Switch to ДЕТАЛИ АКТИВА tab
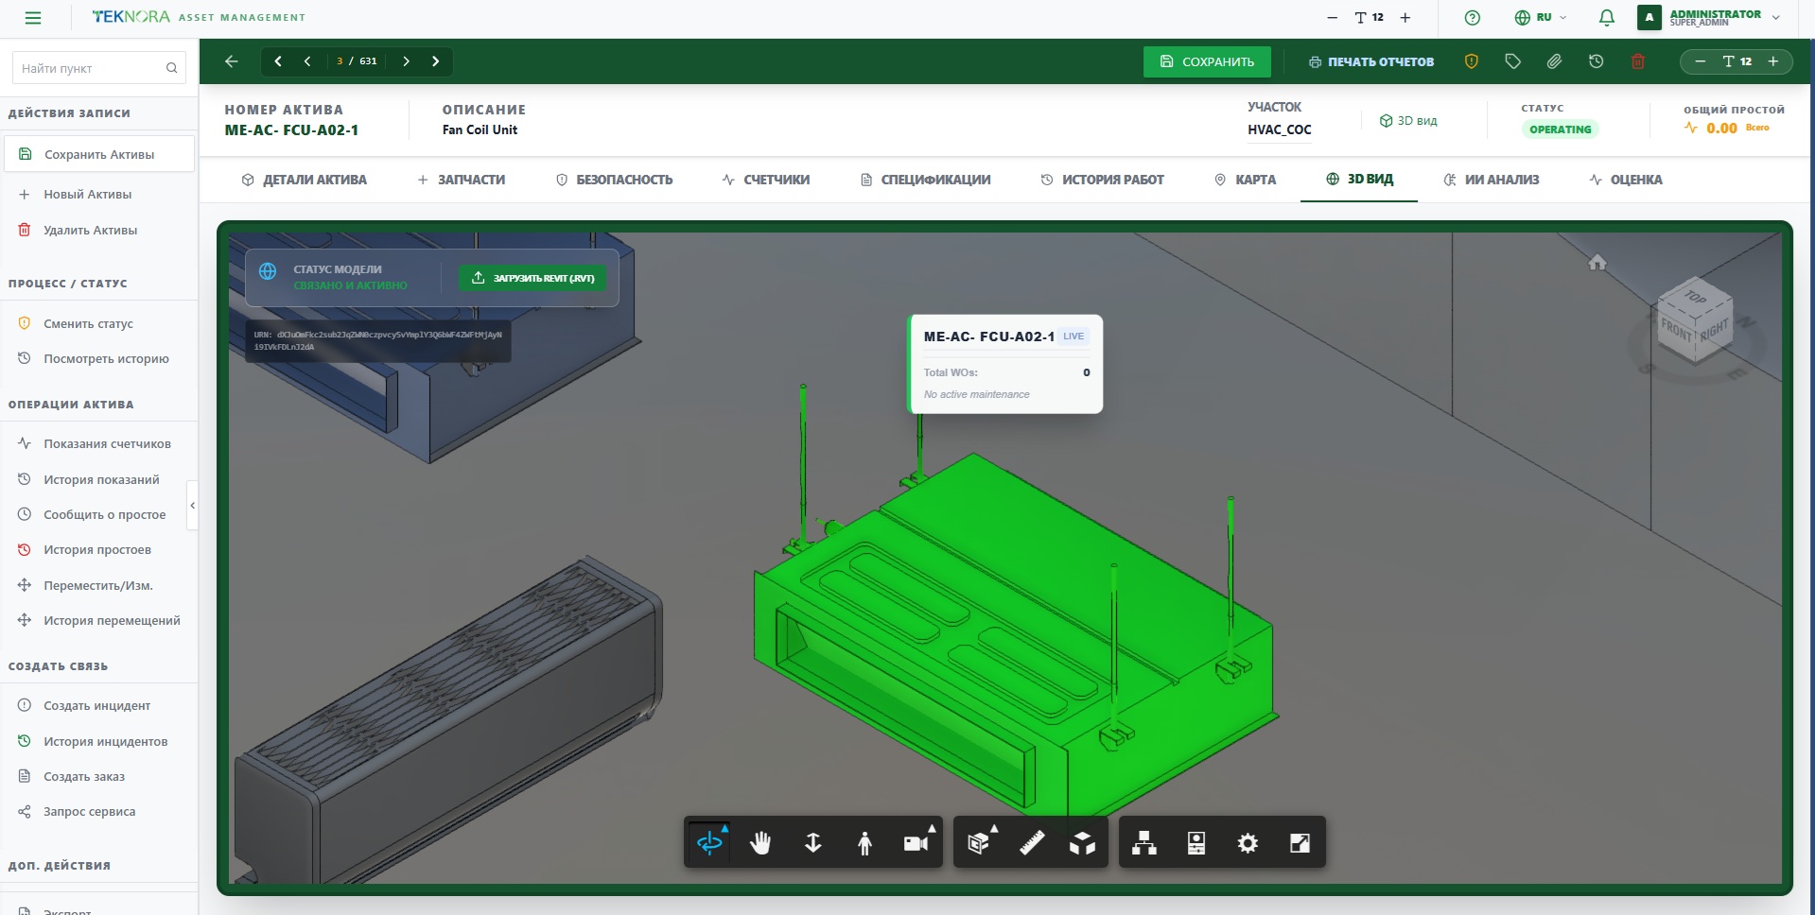 [x=305, y=180]
